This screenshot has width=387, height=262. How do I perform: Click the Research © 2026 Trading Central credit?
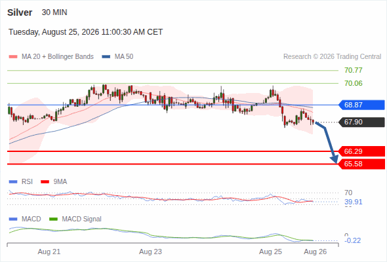[x=332, y=57]
